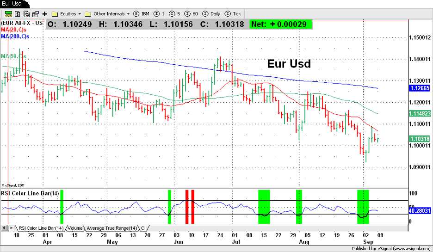This screenshot has height=252, width=433.
Task: Open the OI tab
Action: tap(143, 228)
